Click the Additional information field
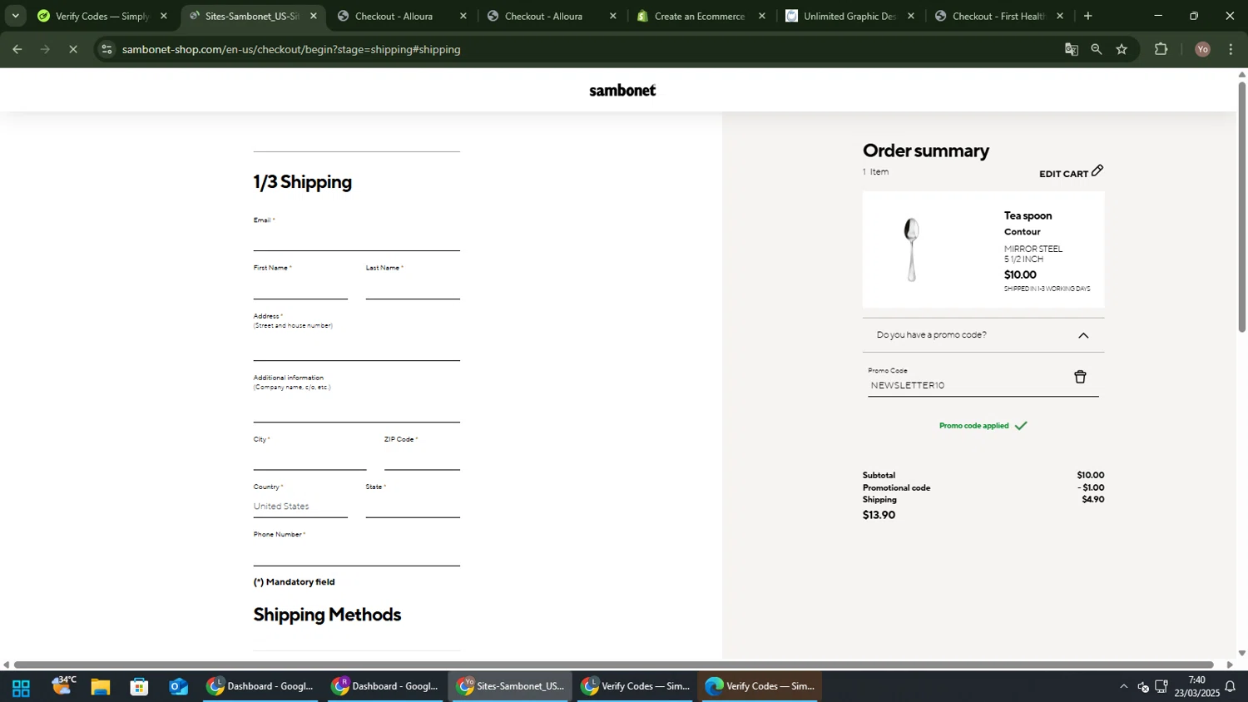 click(356, 410)
